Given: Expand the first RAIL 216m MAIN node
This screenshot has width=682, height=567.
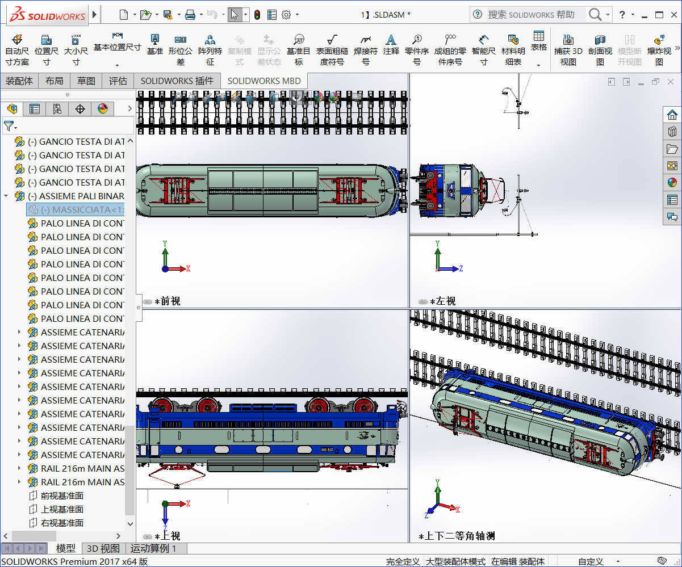Looking at the screenshot, I should [19, 468].
